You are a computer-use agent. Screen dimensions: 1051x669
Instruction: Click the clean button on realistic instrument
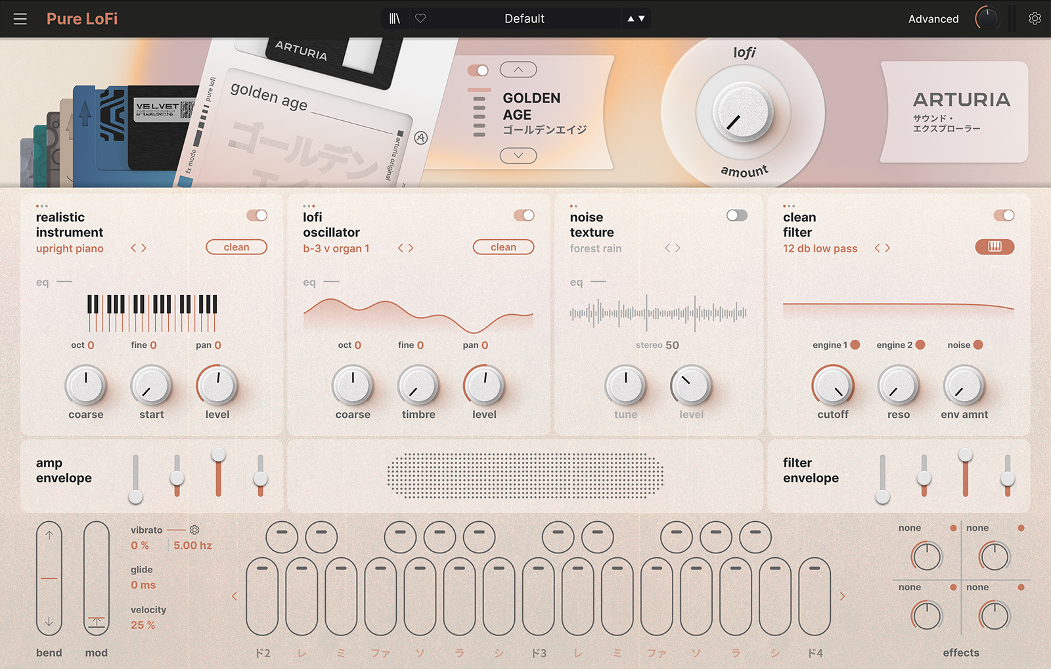tap(236, 247)
